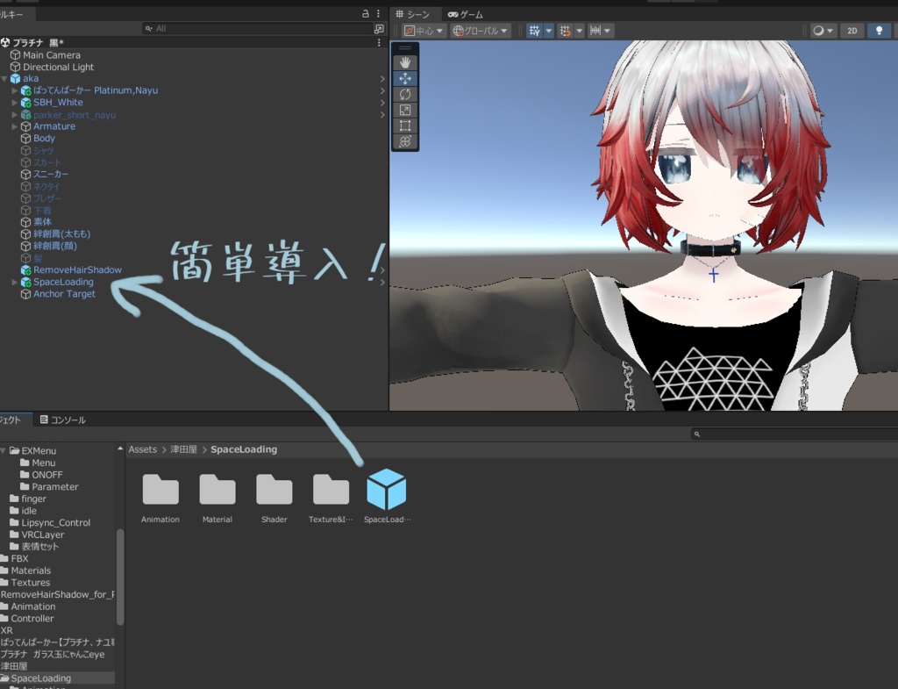Image resolution: width=898 pixels, height=689 pixels.
Task: Select the Hand tool in Scene view
Action: pyautogui.click(x=405, y=61)
